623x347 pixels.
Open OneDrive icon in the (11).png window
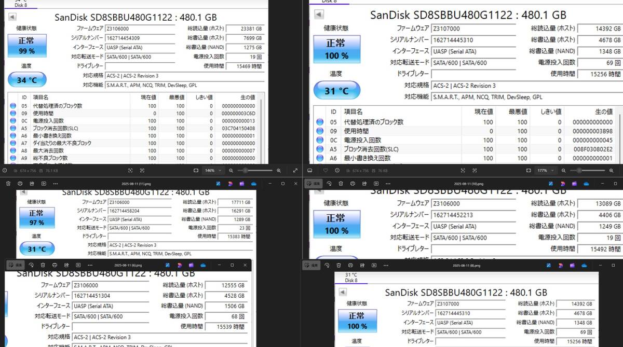[254, 184]
